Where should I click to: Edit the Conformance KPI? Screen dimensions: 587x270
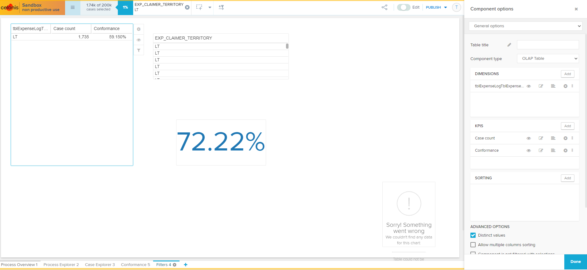[x=541, y=150]
